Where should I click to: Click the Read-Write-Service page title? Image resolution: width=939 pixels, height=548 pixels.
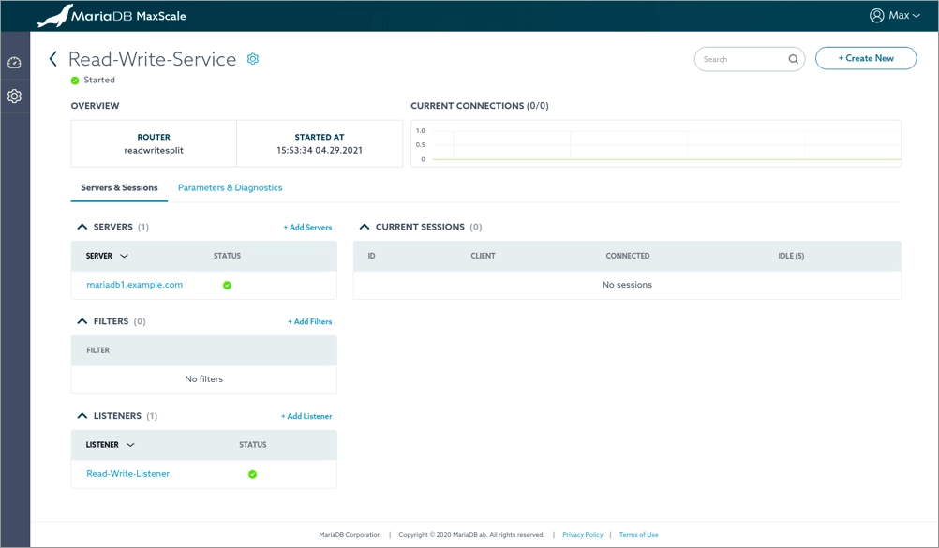point(152,59)
